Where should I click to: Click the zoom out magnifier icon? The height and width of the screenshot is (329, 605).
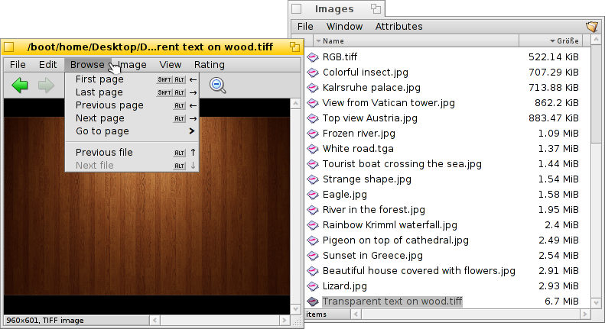[x=218, y=85]
